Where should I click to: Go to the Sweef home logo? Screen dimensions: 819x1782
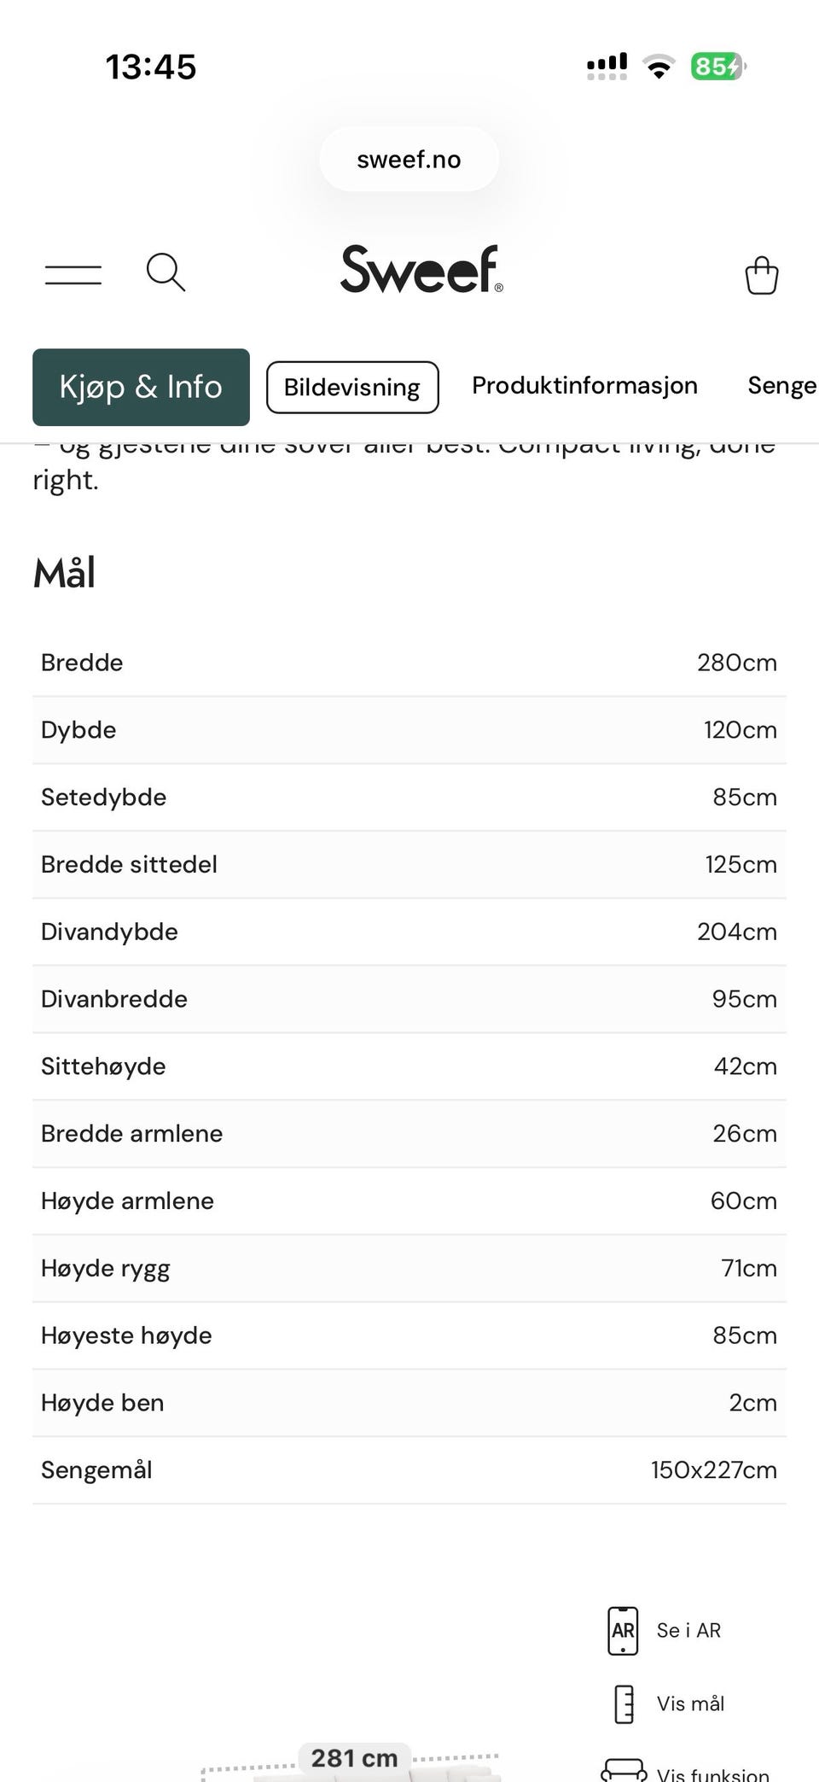(x=421, y=269)
